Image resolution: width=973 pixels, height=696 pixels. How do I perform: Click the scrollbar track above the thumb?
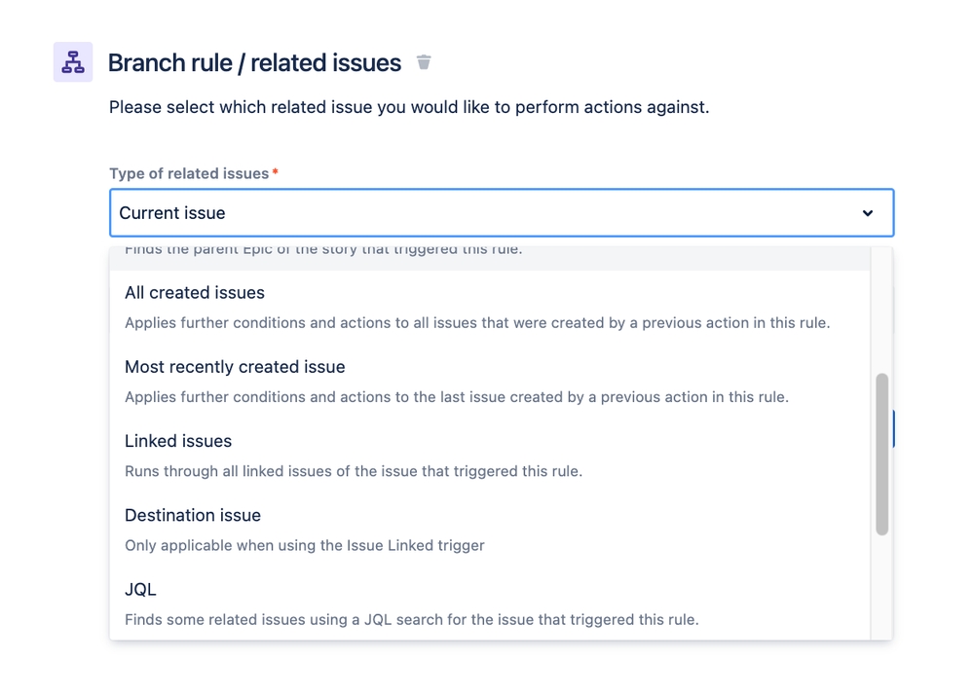point(881,311)
